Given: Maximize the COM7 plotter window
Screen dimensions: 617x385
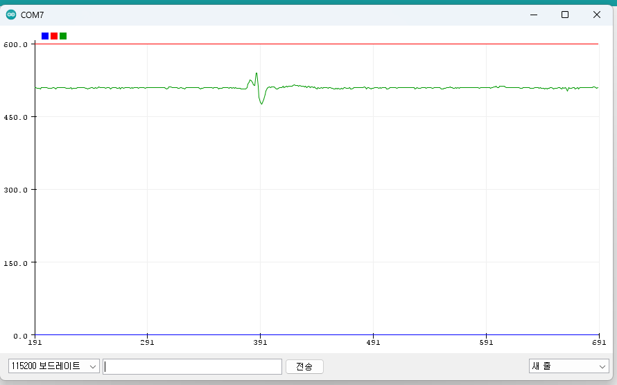Looking at the screenshot, I should [565, 15].
